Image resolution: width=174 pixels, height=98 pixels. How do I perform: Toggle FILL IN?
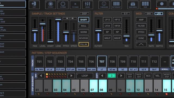(x=83, y=44)
